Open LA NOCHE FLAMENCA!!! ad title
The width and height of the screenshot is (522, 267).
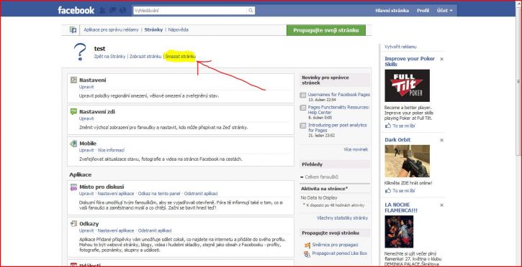click(x=401, y=207)
